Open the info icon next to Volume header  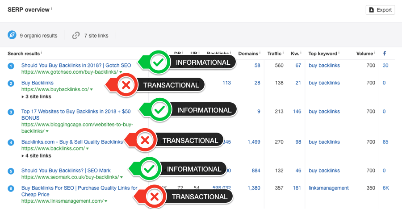(375, 52)
